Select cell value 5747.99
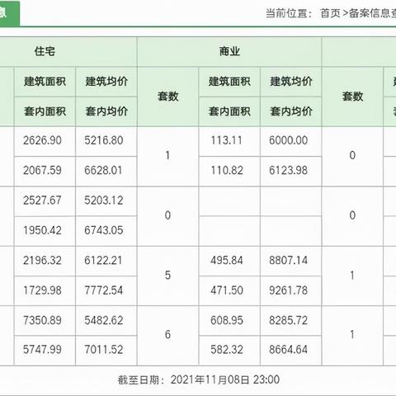Viewport: 396px width, 396px height. 42,350
